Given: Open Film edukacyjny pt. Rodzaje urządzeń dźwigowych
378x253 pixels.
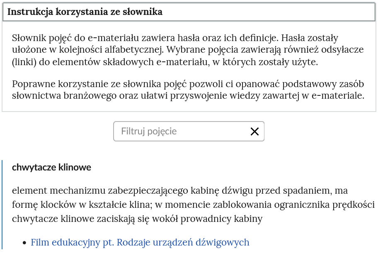Looking at the screenshot, I should (x=139, y=242).
